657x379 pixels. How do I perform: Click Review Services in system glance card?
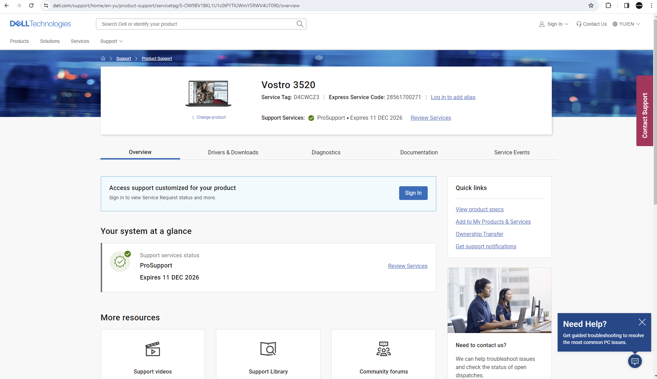[408, 266]
